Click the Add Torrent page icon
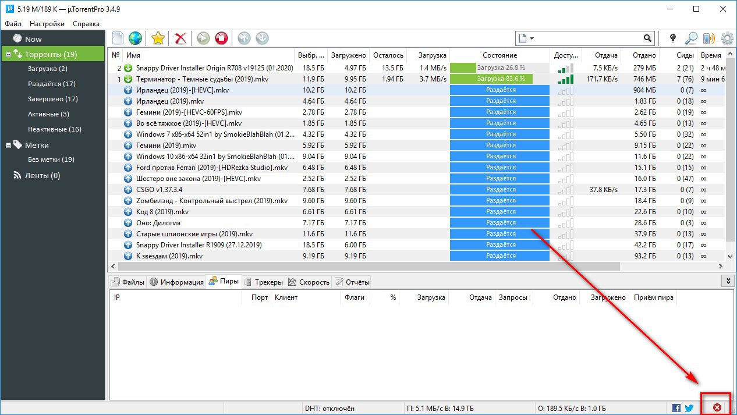The height and width of the screenshot is (415, 737). point(118,38)
